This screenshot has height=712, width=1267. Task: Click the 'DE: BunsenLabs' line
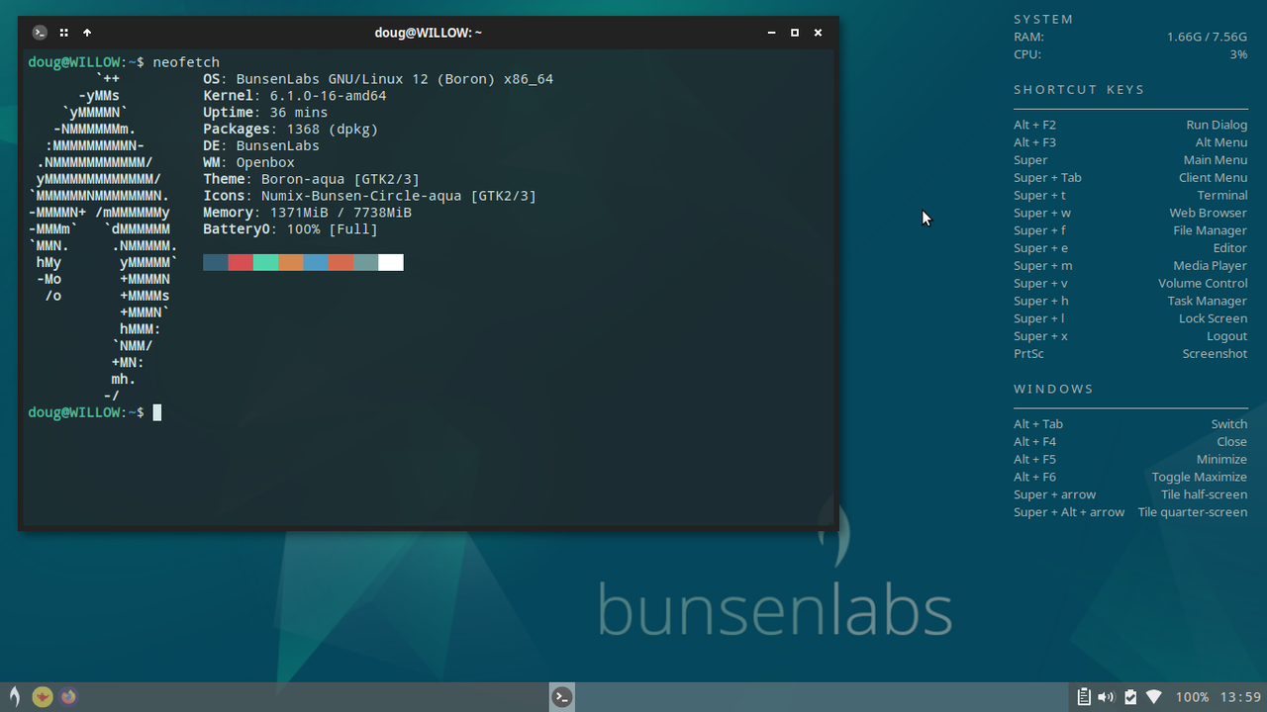(261, 146)
